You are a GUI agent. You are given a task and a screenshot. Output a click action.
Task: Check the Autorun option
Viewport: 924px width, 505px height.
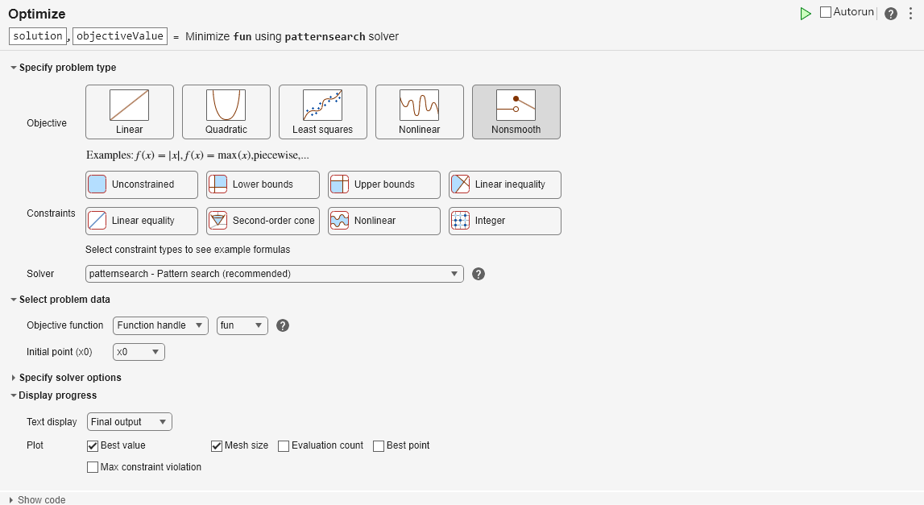(x=825, y=12)
